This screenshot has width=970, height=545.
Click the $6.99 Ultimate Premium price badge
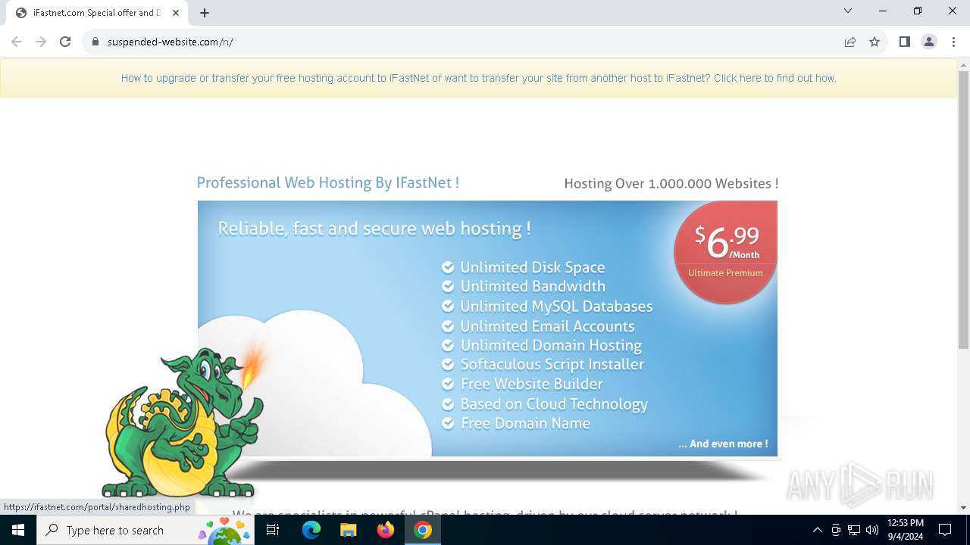tap(725, 252)
